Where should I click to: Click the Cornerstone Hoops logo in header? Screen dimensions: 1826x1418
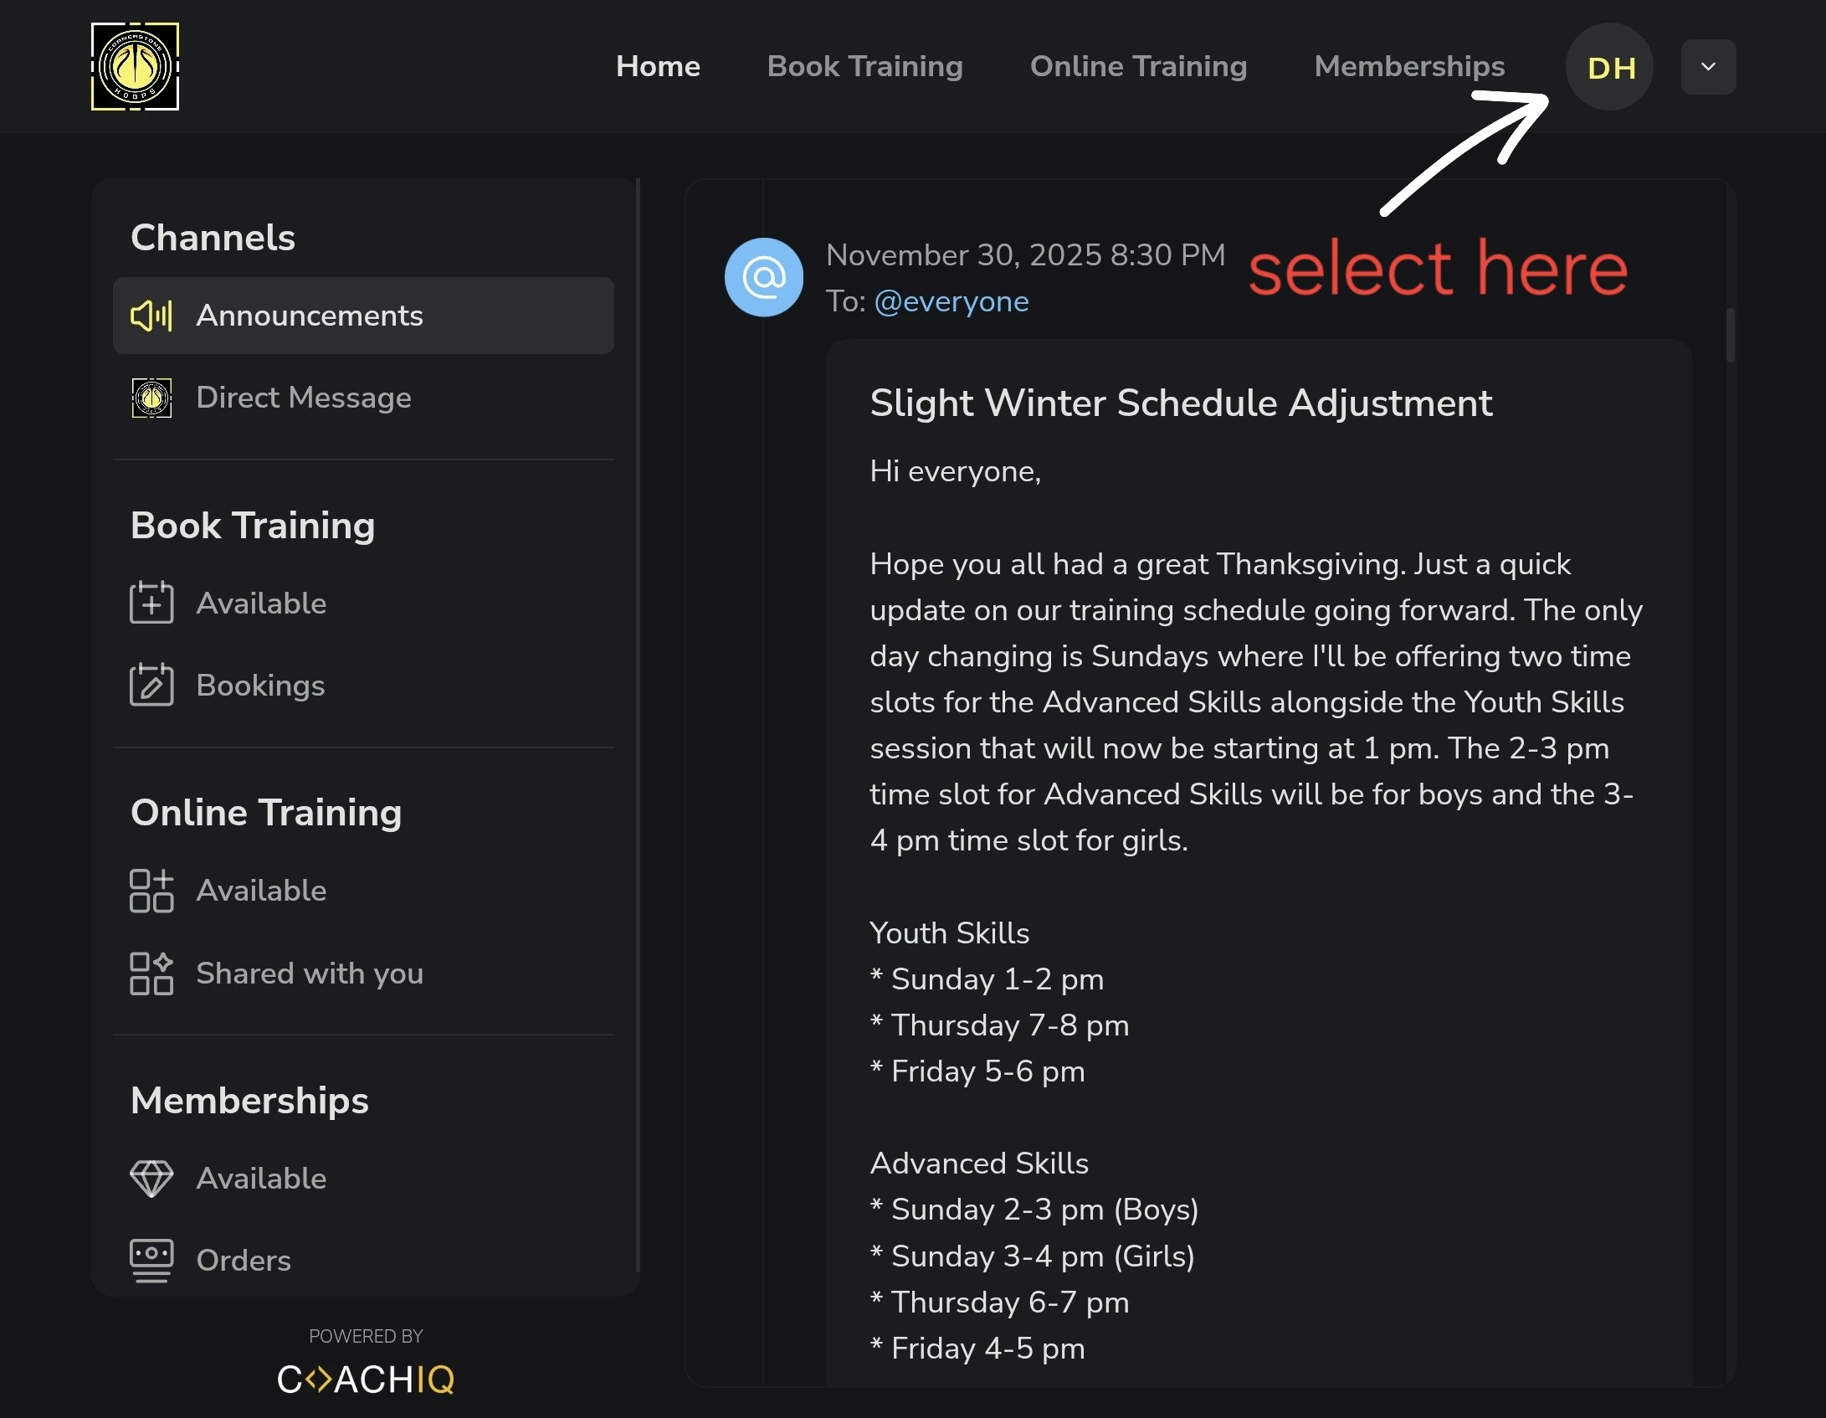coord(135,67)
